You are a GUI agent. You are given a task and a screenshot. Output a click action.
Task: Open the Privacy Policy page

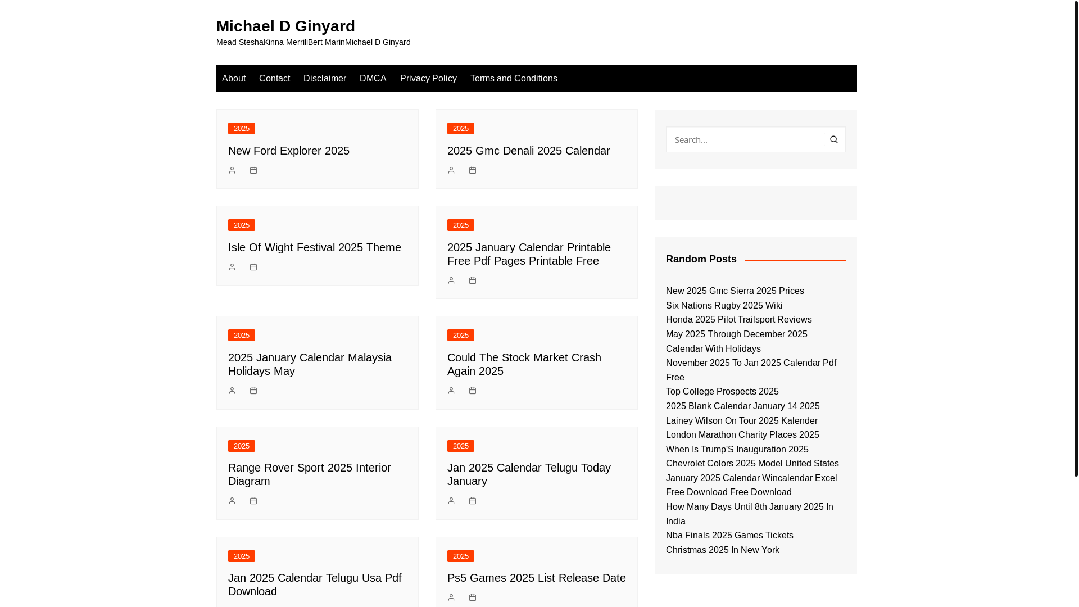click(x=428, y=79)
